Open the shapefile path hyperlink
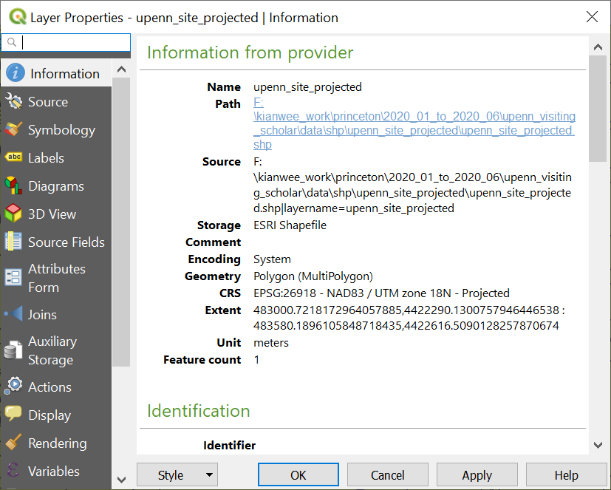This screenshot has width=611, height=490. click(414, 123)
